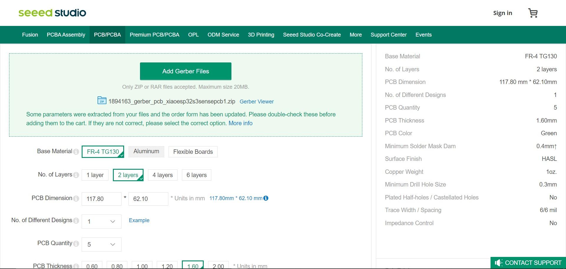Image resolution: width=566 pixels, height=269 pixels.
Task: Expand No. of Different Designs dropdown
Action: [101, 222]
